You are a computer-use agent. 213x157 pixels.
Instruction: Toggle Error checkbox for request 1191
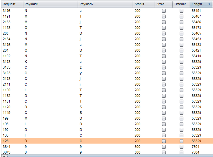[x=164, y=16]
